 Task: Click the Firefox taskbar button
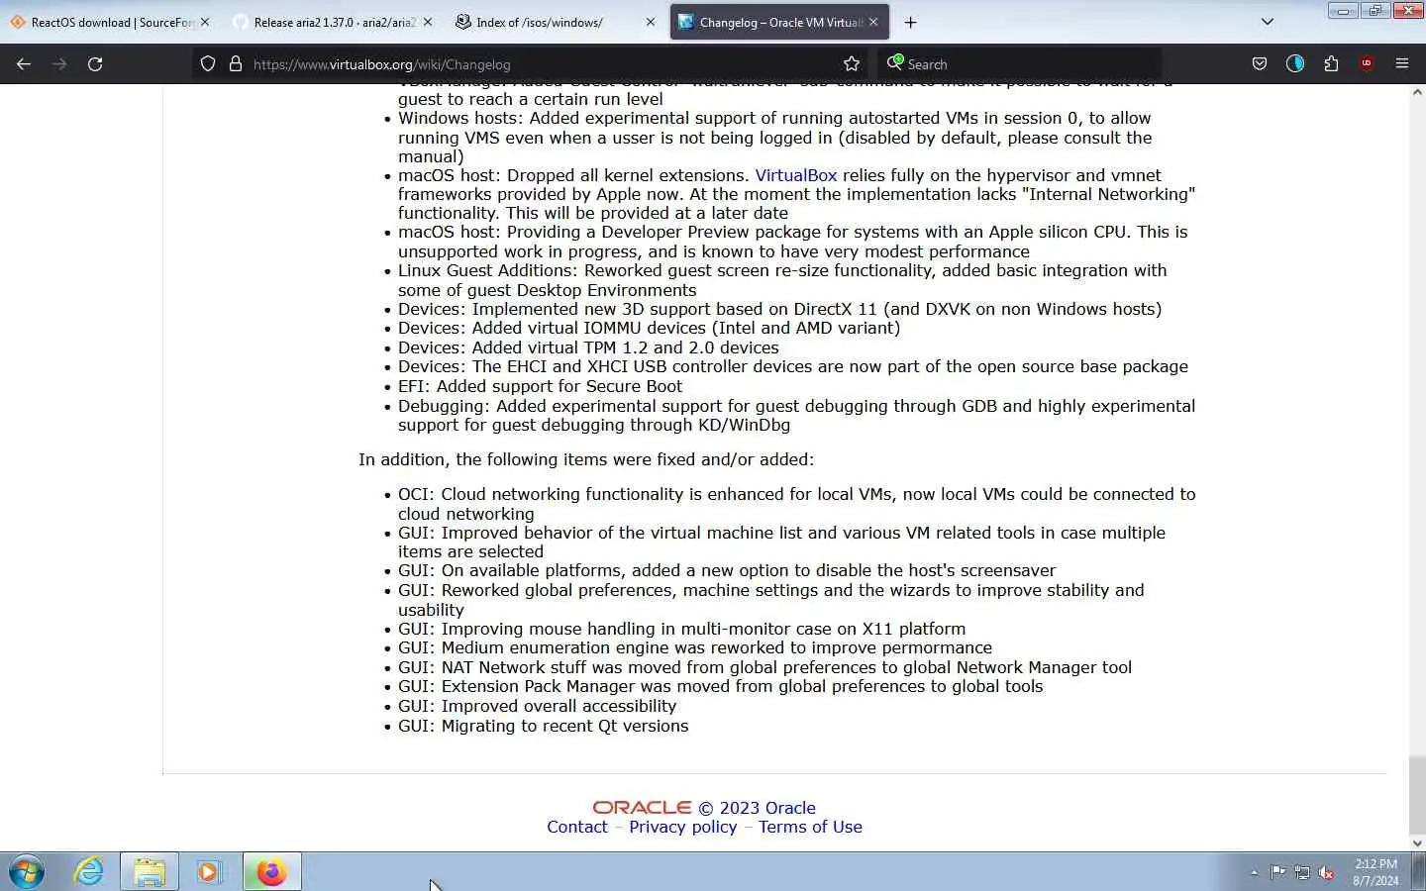pyautogui.click(x=271, y=871)
